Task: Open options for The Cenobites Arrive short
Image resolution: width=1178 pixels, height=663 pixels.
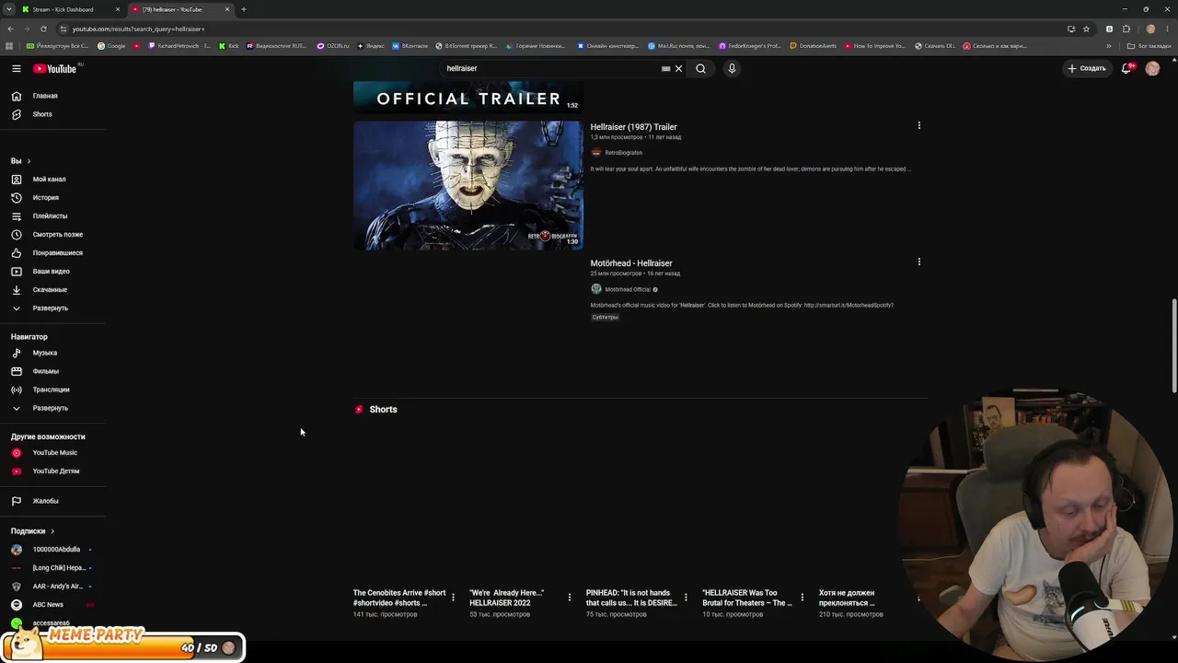Action: [453, 598]
